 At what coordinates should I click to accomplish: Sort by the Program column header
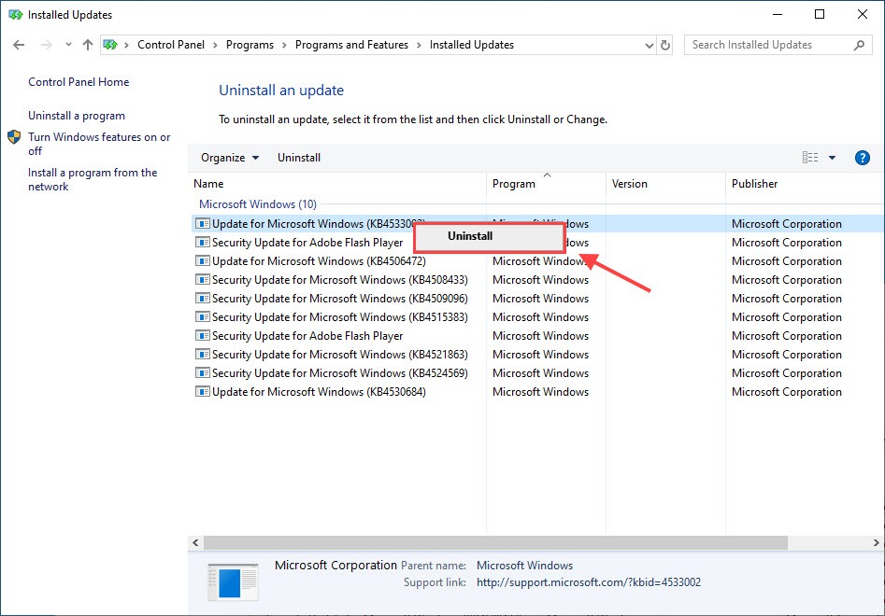coord(515,184)
